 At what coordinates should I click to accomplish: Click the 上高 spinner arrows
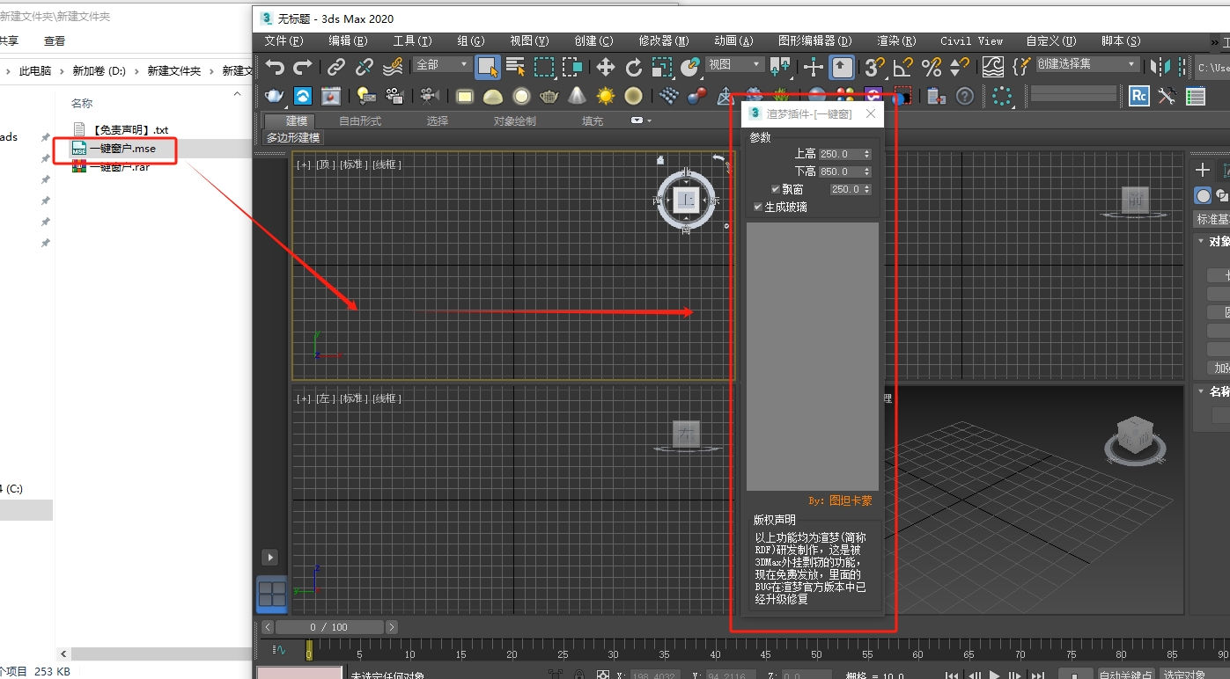point(867,154)
